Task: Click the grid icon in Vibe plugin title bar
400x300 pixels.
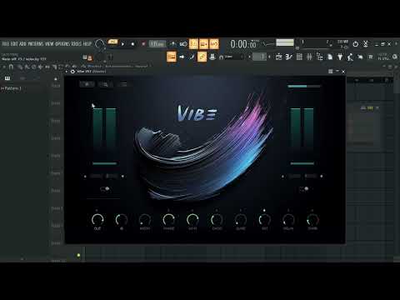Action: (331, 72)
